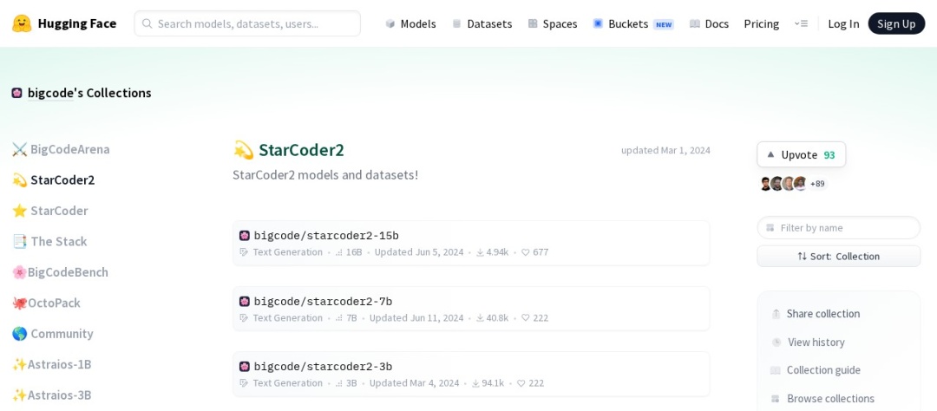Click the Models cube icon

point(390,24)
